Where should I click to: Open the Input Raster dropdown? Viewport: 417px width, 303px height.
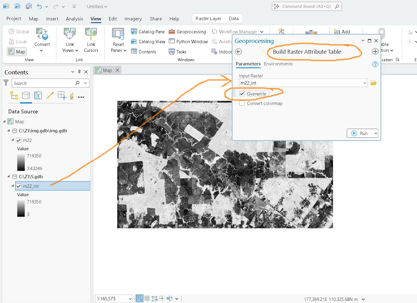[364, 83]
